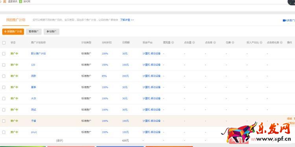Click the 85% discount for 测款 plan
This screenshot has height=147, width=295.
click(x=104, y=76)
